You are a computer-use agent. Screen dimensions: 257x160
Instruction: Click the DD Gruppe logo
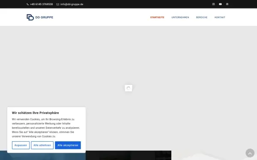tap(40, 17)
